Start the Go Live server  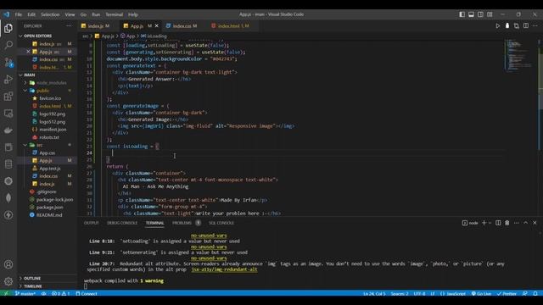481,294
